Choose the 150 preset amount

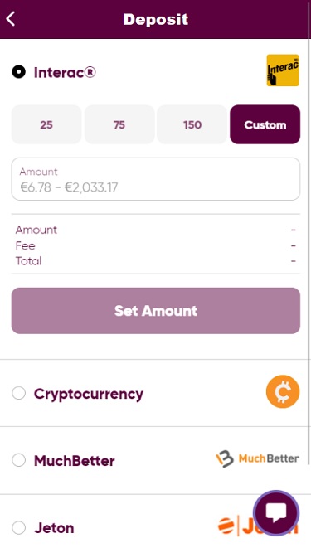[192, 124]
